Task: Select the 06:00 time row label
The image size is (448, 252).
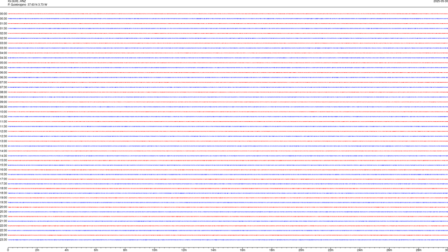Action: pos(3,73)
